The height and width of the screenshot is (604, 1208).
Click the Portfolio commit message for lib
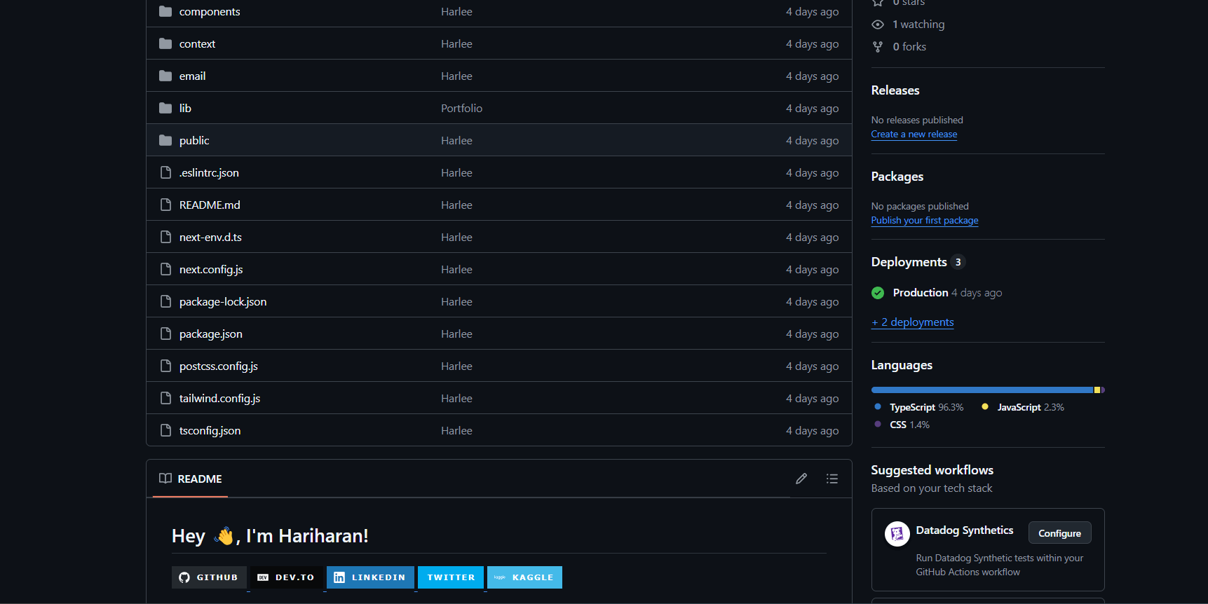tap(461, 109)
